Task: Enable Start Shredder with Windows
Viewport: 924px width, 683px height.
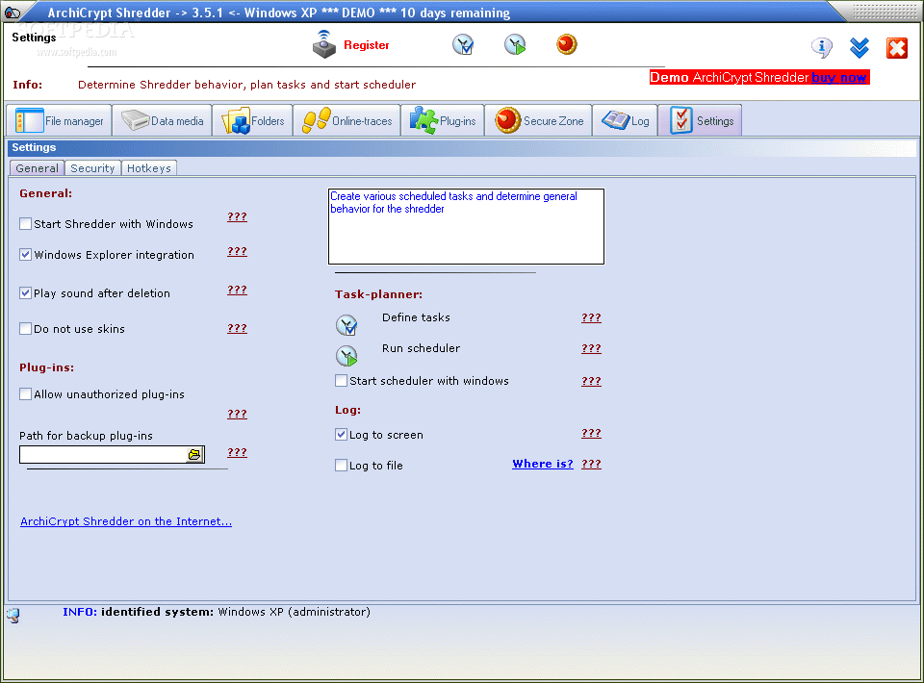Action: [x=25, y=224]
